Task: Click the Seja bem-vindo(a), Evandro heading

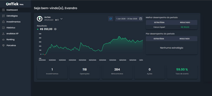Action: coord(56,8)
